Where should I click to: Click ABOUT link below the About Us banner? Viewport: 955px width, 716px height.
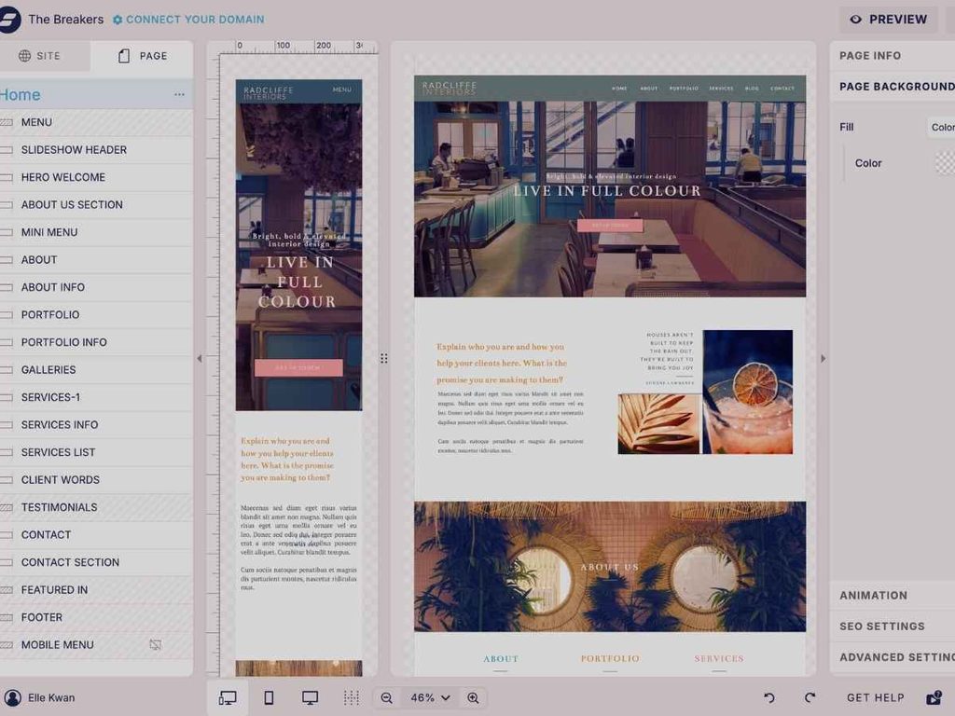point(501,659)
